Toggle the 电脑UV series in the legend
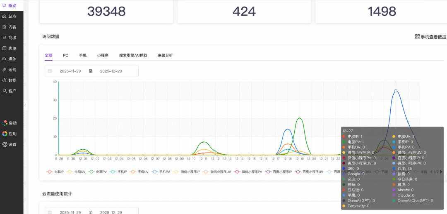The height and width of the screenshot is (214, 447). coord(75,172)
